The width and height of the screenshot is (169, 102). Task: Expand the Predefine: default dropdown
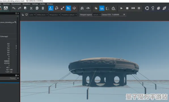(x=69, y=15)
